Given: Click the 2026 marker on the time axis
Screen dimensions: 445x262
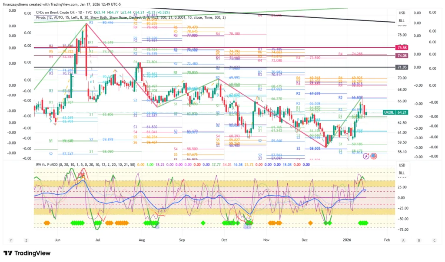Looking at the screenshot, I should pyautogui.click(x=347, y=239).
